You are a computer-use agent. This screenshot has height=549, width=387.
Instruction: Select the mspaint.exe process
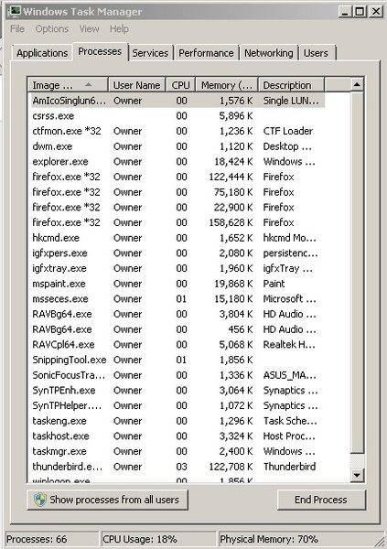point(177,284)
